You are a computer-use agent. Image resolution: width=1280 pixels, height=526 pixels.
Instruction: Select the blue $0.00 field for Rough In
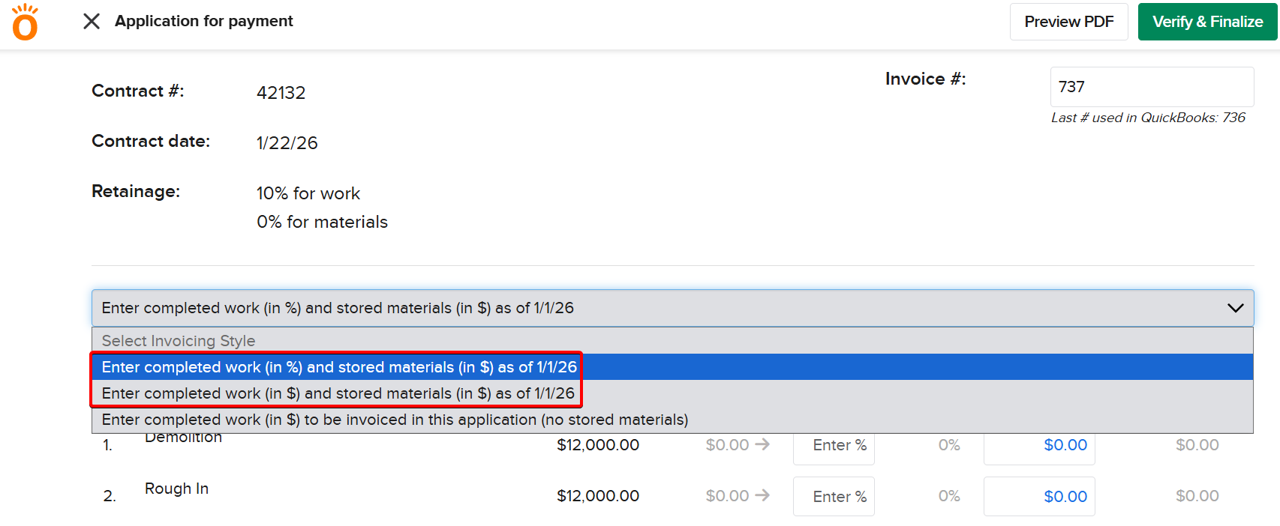[x=1039, y=496]
